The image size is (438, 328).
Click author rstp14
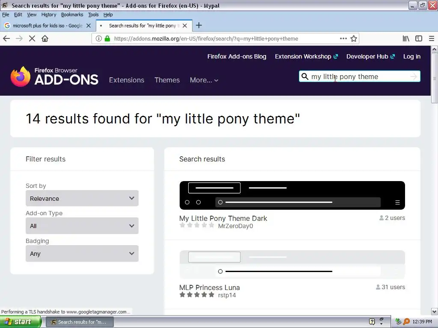[227, 295]
